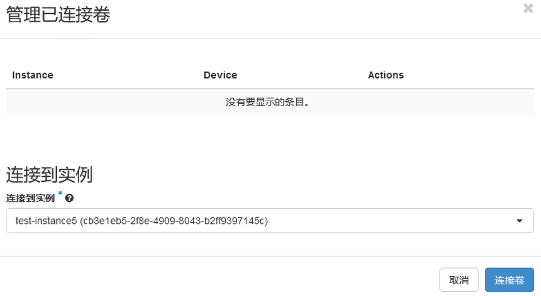
Task: Click the Actions column header
Action: 386,75
